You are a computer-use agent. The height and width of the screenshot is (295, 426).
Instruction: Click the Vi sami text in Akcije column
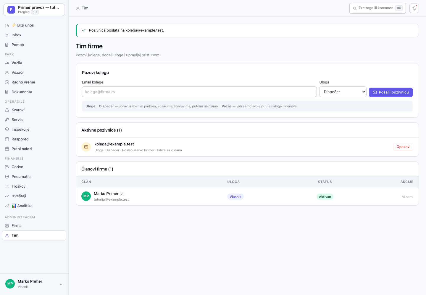pyautogui.click(x=407, y=197)
